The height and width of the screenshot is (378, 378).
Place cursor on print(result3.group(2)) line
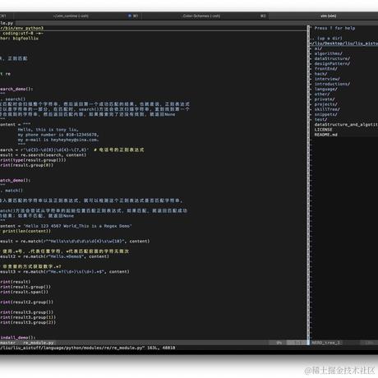click(x=28, y=322)
